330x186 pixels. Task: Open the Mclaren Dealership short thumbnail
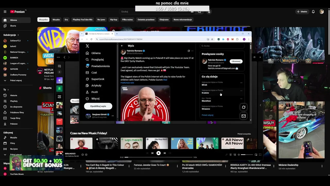(x=301, y=130)
